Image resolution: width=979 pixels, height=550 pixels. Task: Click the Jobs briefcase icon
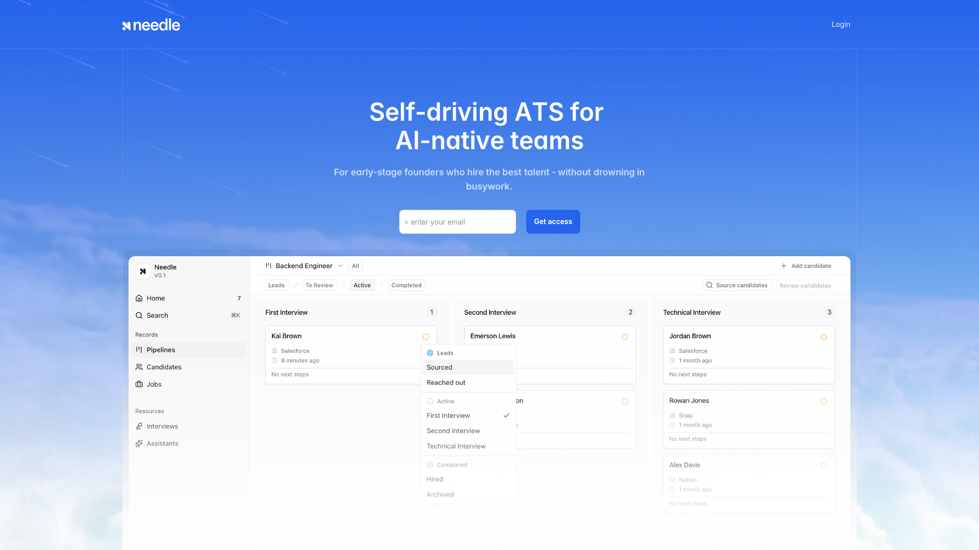point(139,384)
